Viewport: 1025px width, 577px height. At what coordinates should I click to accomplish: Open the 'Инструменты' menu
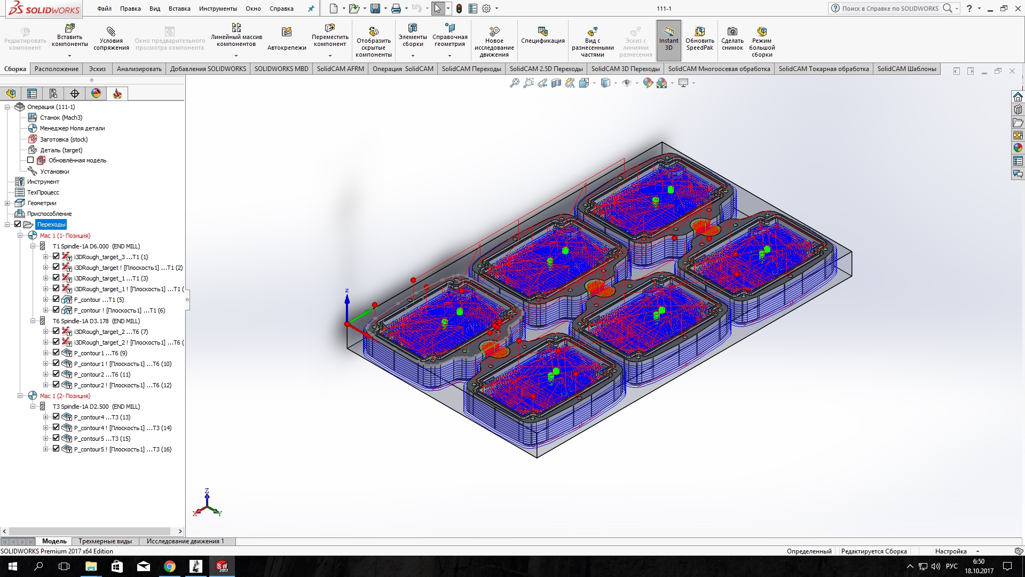(218, 9)
